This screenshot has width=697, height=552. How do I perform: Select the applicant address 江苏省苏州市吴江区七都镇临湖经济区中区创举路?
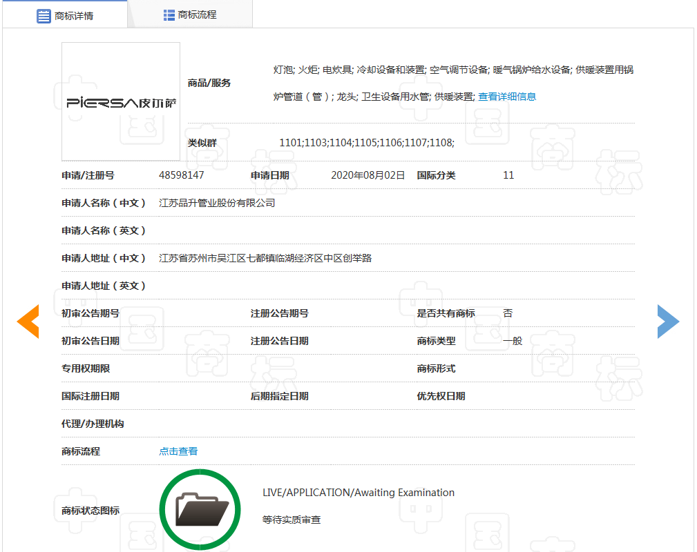point(265,258)
